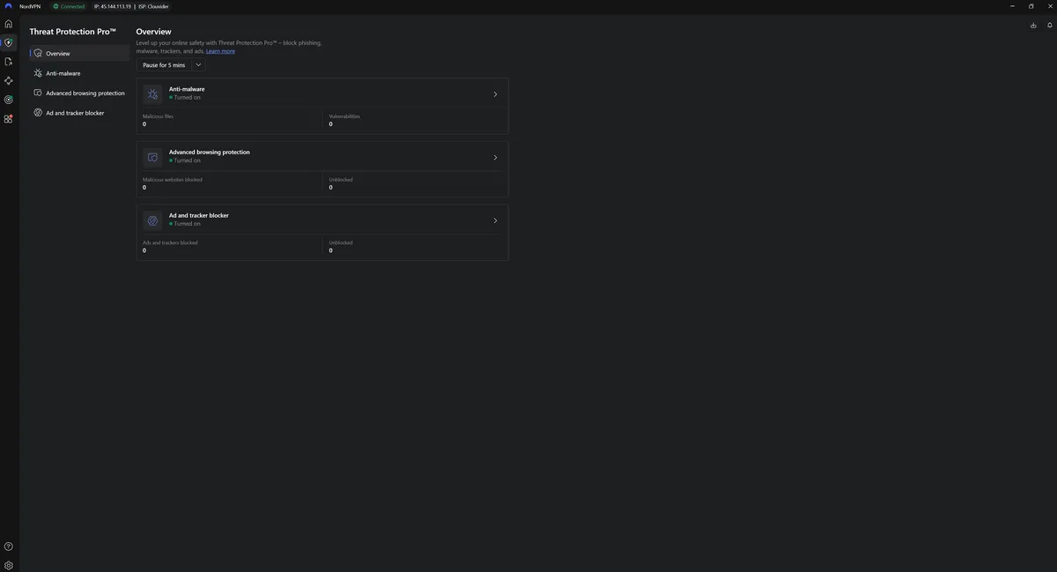1057x572 pixels.
Task: Click the IP: 45.144.113.19 text in title bar
Action: [x=113, y=6]
